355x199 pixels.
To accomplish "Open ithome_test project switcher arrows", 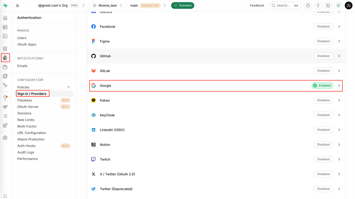I will (121, 6).
